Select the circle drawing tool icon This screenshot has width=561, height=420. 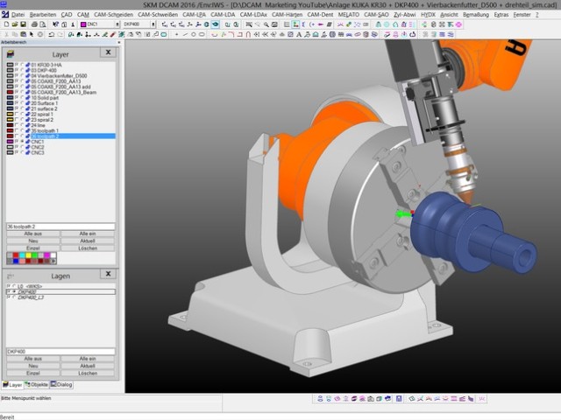[x=193, y=35]
